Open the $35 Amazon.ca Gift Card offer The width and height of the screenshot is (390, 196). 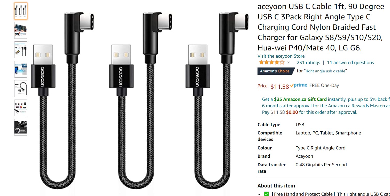tap(300, 99)
